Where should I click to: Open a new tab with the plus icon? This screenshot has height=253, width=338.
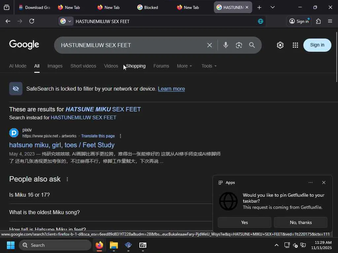click(259, 8)
